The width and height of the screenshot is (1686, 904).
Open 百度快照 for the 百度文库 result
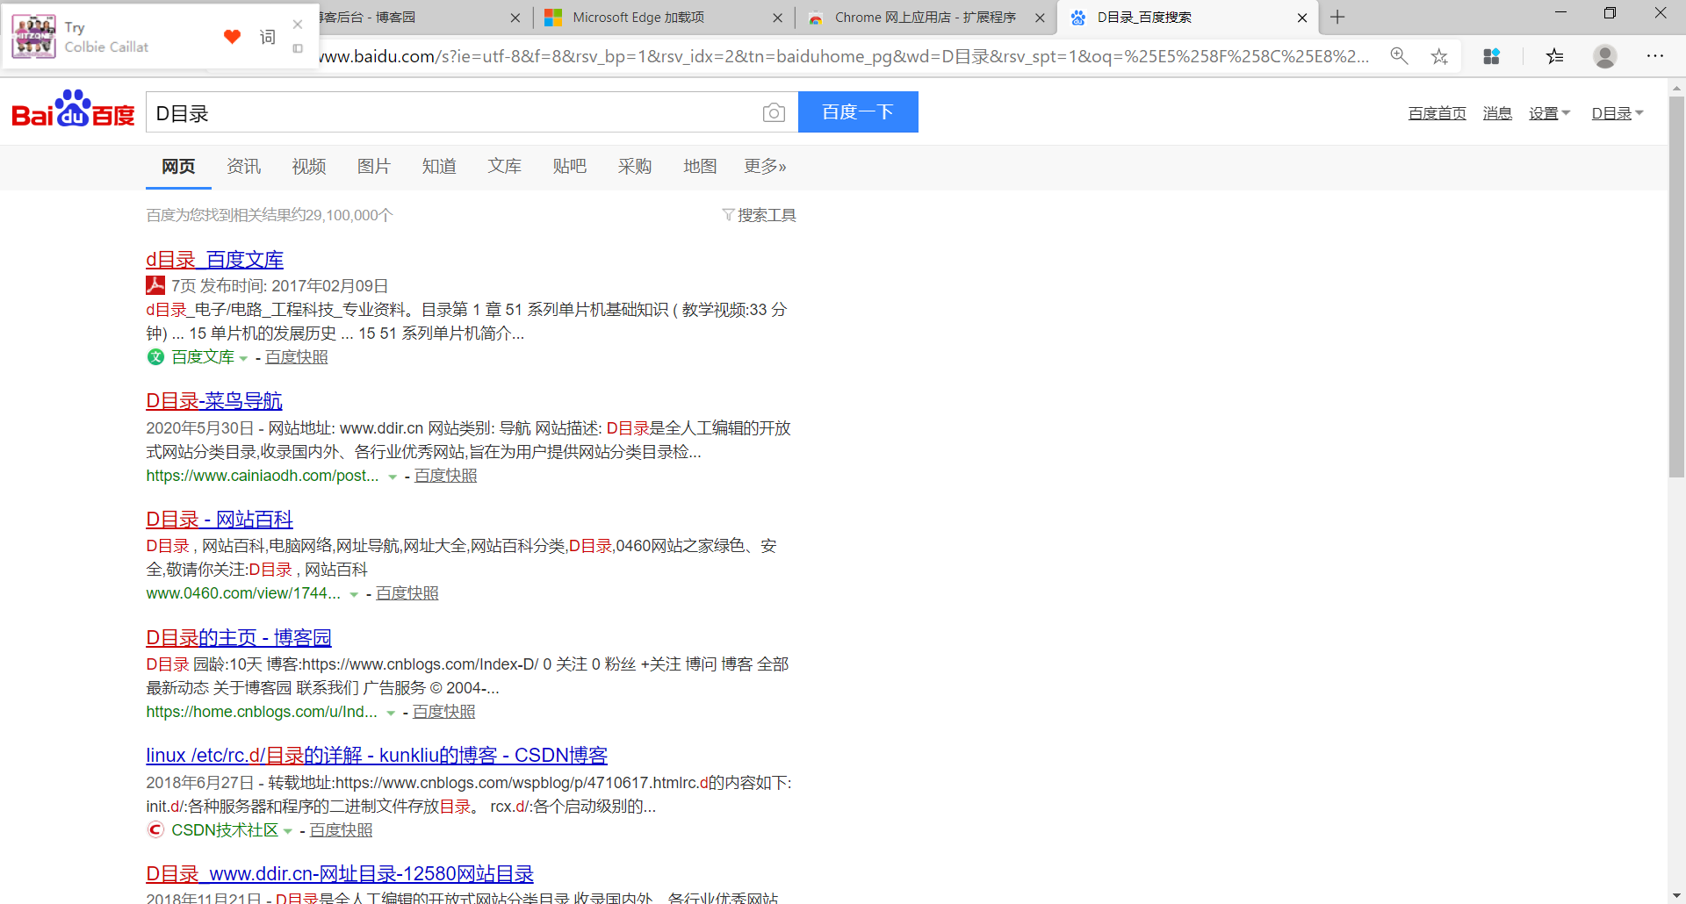pyautogui.click(x=297, y=357)
